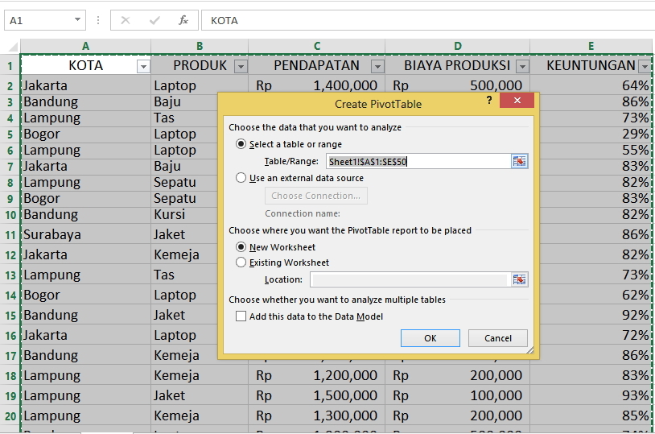Click the Bogor cell in row 14
Image resolution: width=655 pixels, height=434 pixels.
(85, 296)
